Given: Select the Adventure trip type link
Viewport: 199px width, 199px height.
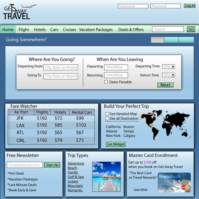Looking at the screenshot, I should pyautogui.click(x=76, y=164).
